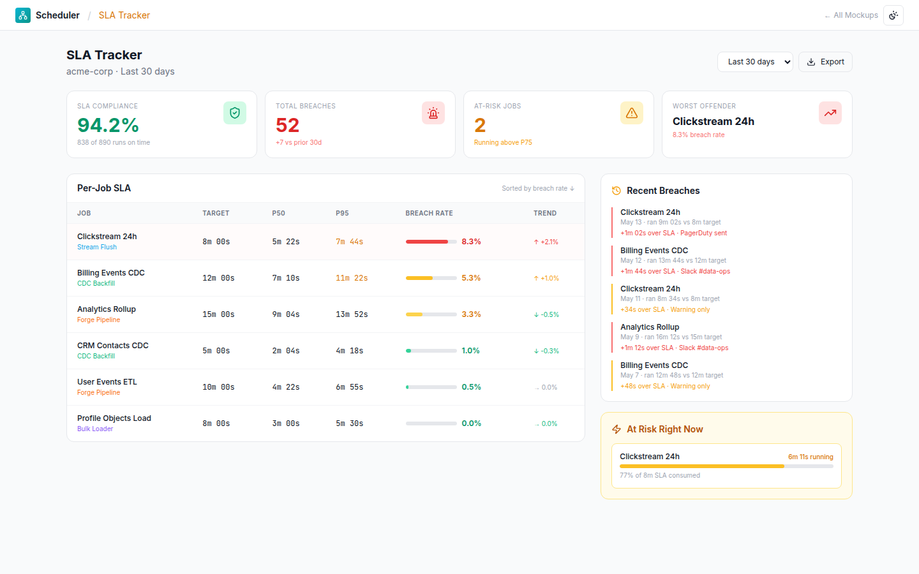Click the Recent Breaches history icon
Image resolution: width=919 pixels, height=574 pixels.
point(616,191)
